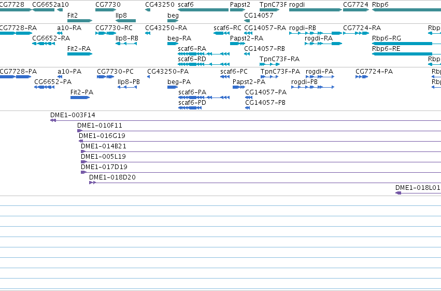Select the Rbp6 gene bar
This screenshot has width=441, height=291.
tap(406, 10)
